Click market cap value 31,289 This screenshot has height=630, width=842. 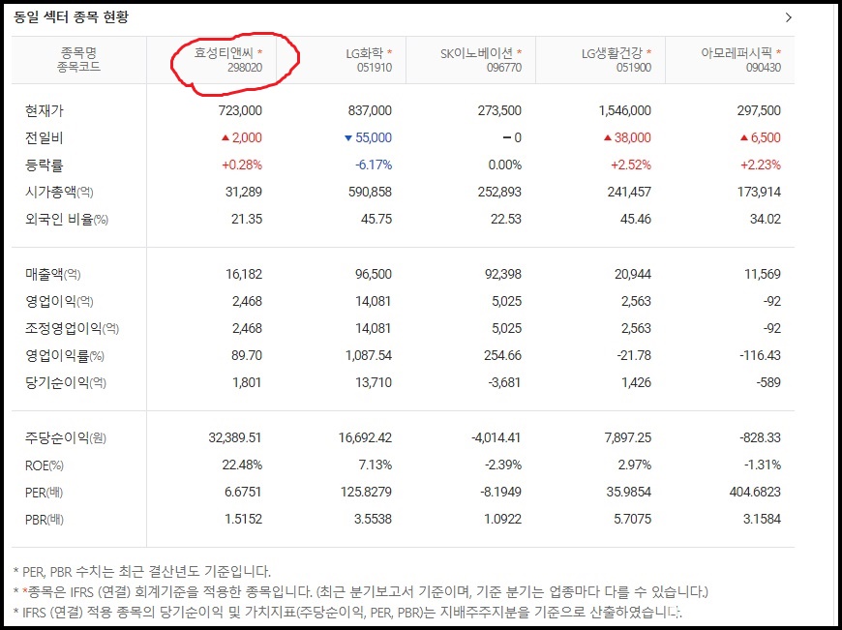(244, 192)
